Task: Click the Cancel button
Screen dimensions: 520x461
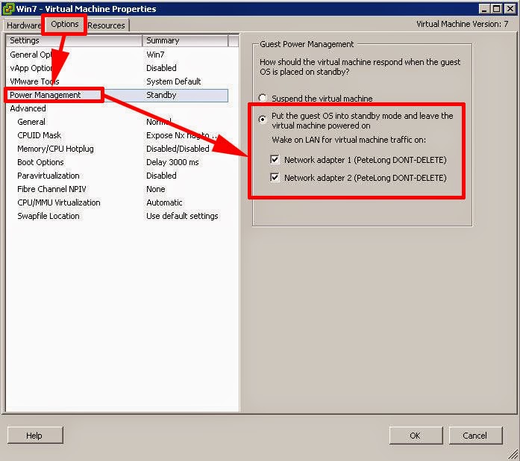Action: click(475, 435)
